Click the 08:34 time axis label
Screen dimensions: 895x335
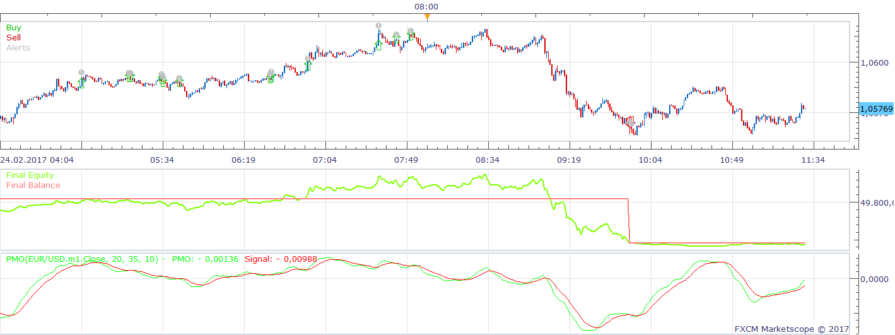coord(488,160)
